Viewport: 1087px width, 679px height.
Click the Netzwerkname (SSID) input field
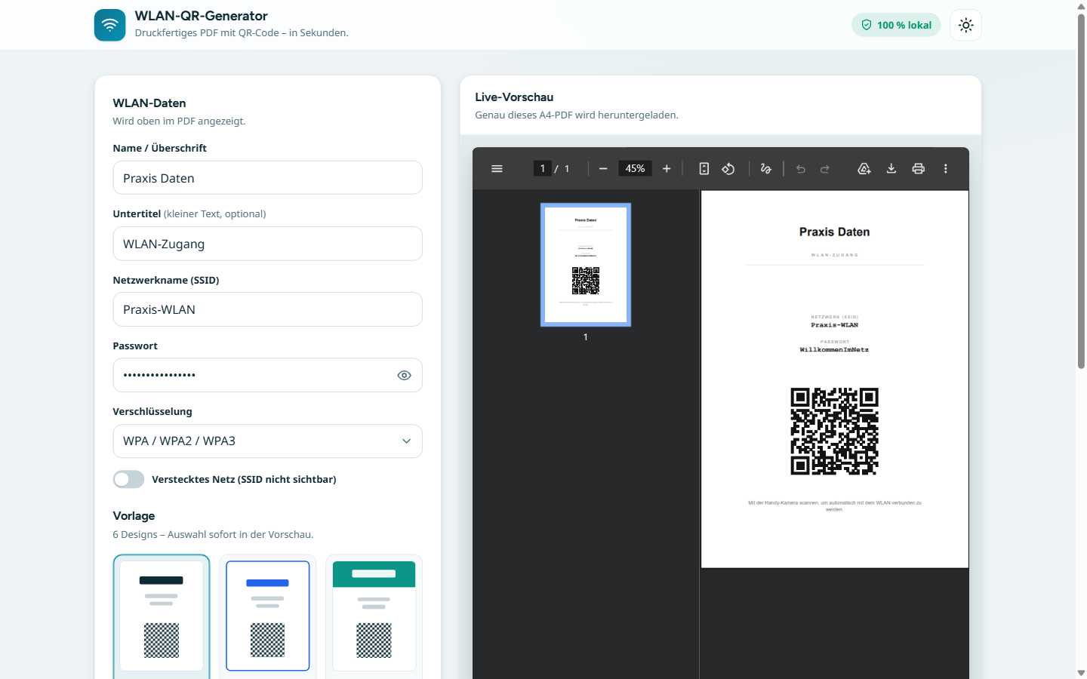coord(267,309)
